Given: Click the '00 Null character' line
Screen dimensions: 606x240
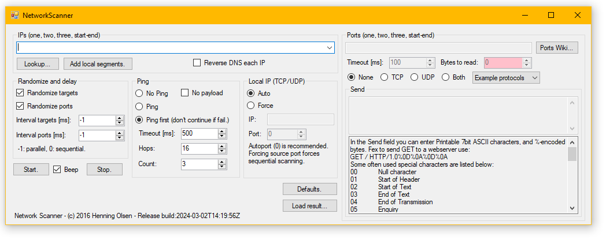Looking at the screenshot, I should click(x=383, y=172).
